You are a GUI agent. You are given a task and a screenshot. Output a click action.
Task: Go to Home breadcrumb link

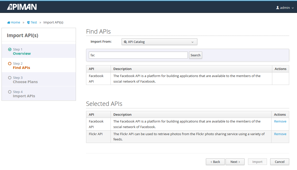[15, 22]
